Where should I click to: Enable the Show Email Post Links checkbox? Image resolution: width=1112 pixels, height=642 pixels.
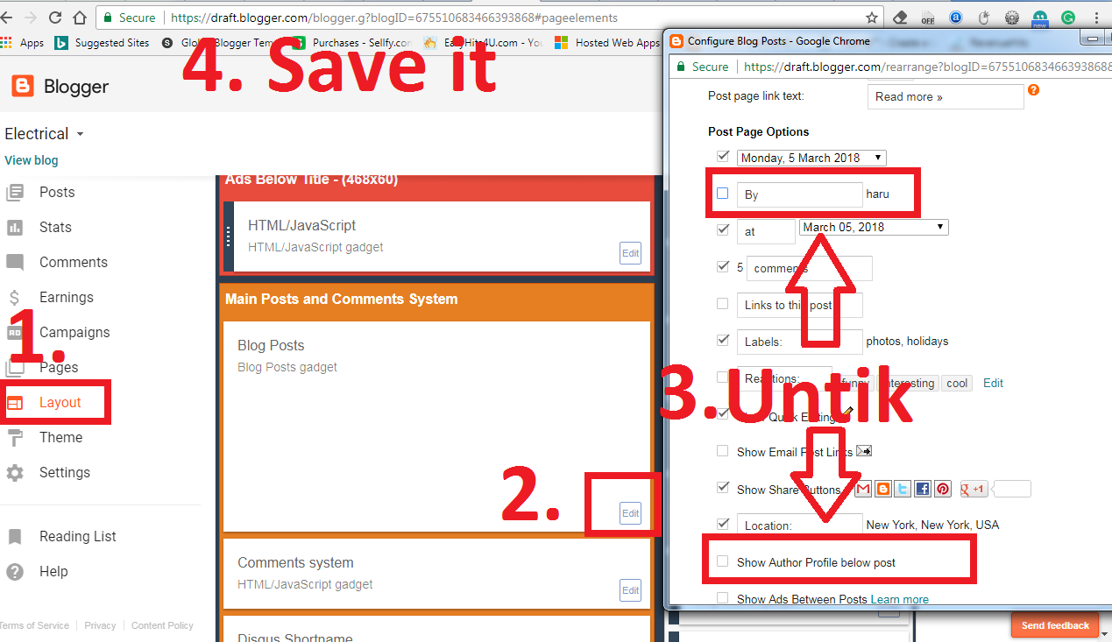(723, 451)
